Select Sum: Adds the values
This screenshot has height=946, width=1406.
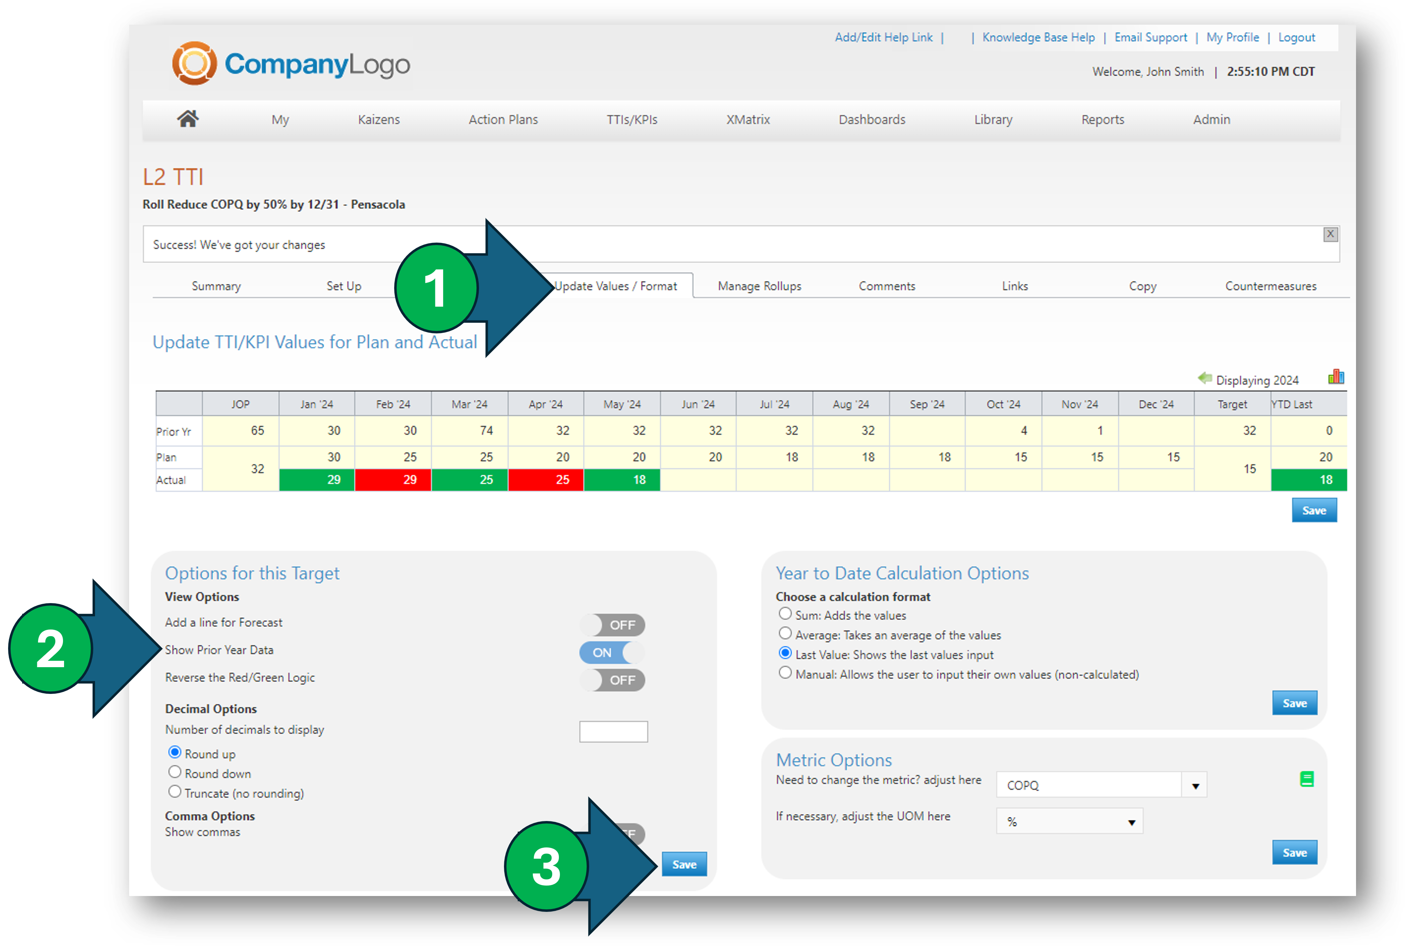pyautogui.click(x=785, y=614)
